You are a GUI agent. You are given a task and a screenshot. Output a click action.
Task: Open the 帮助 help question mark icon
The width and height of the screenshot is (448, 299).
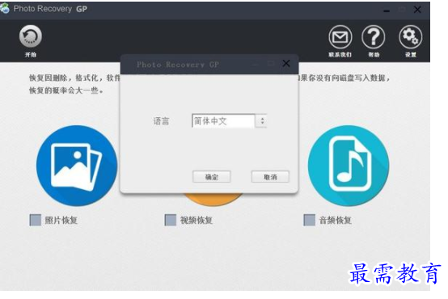(x=373, y=37)
